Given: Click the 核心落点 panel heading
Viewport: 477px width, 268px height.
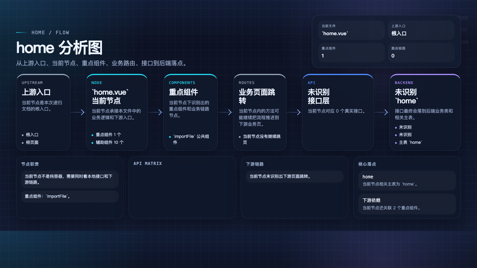Looking at the screenshot, I should coord(367,164).
